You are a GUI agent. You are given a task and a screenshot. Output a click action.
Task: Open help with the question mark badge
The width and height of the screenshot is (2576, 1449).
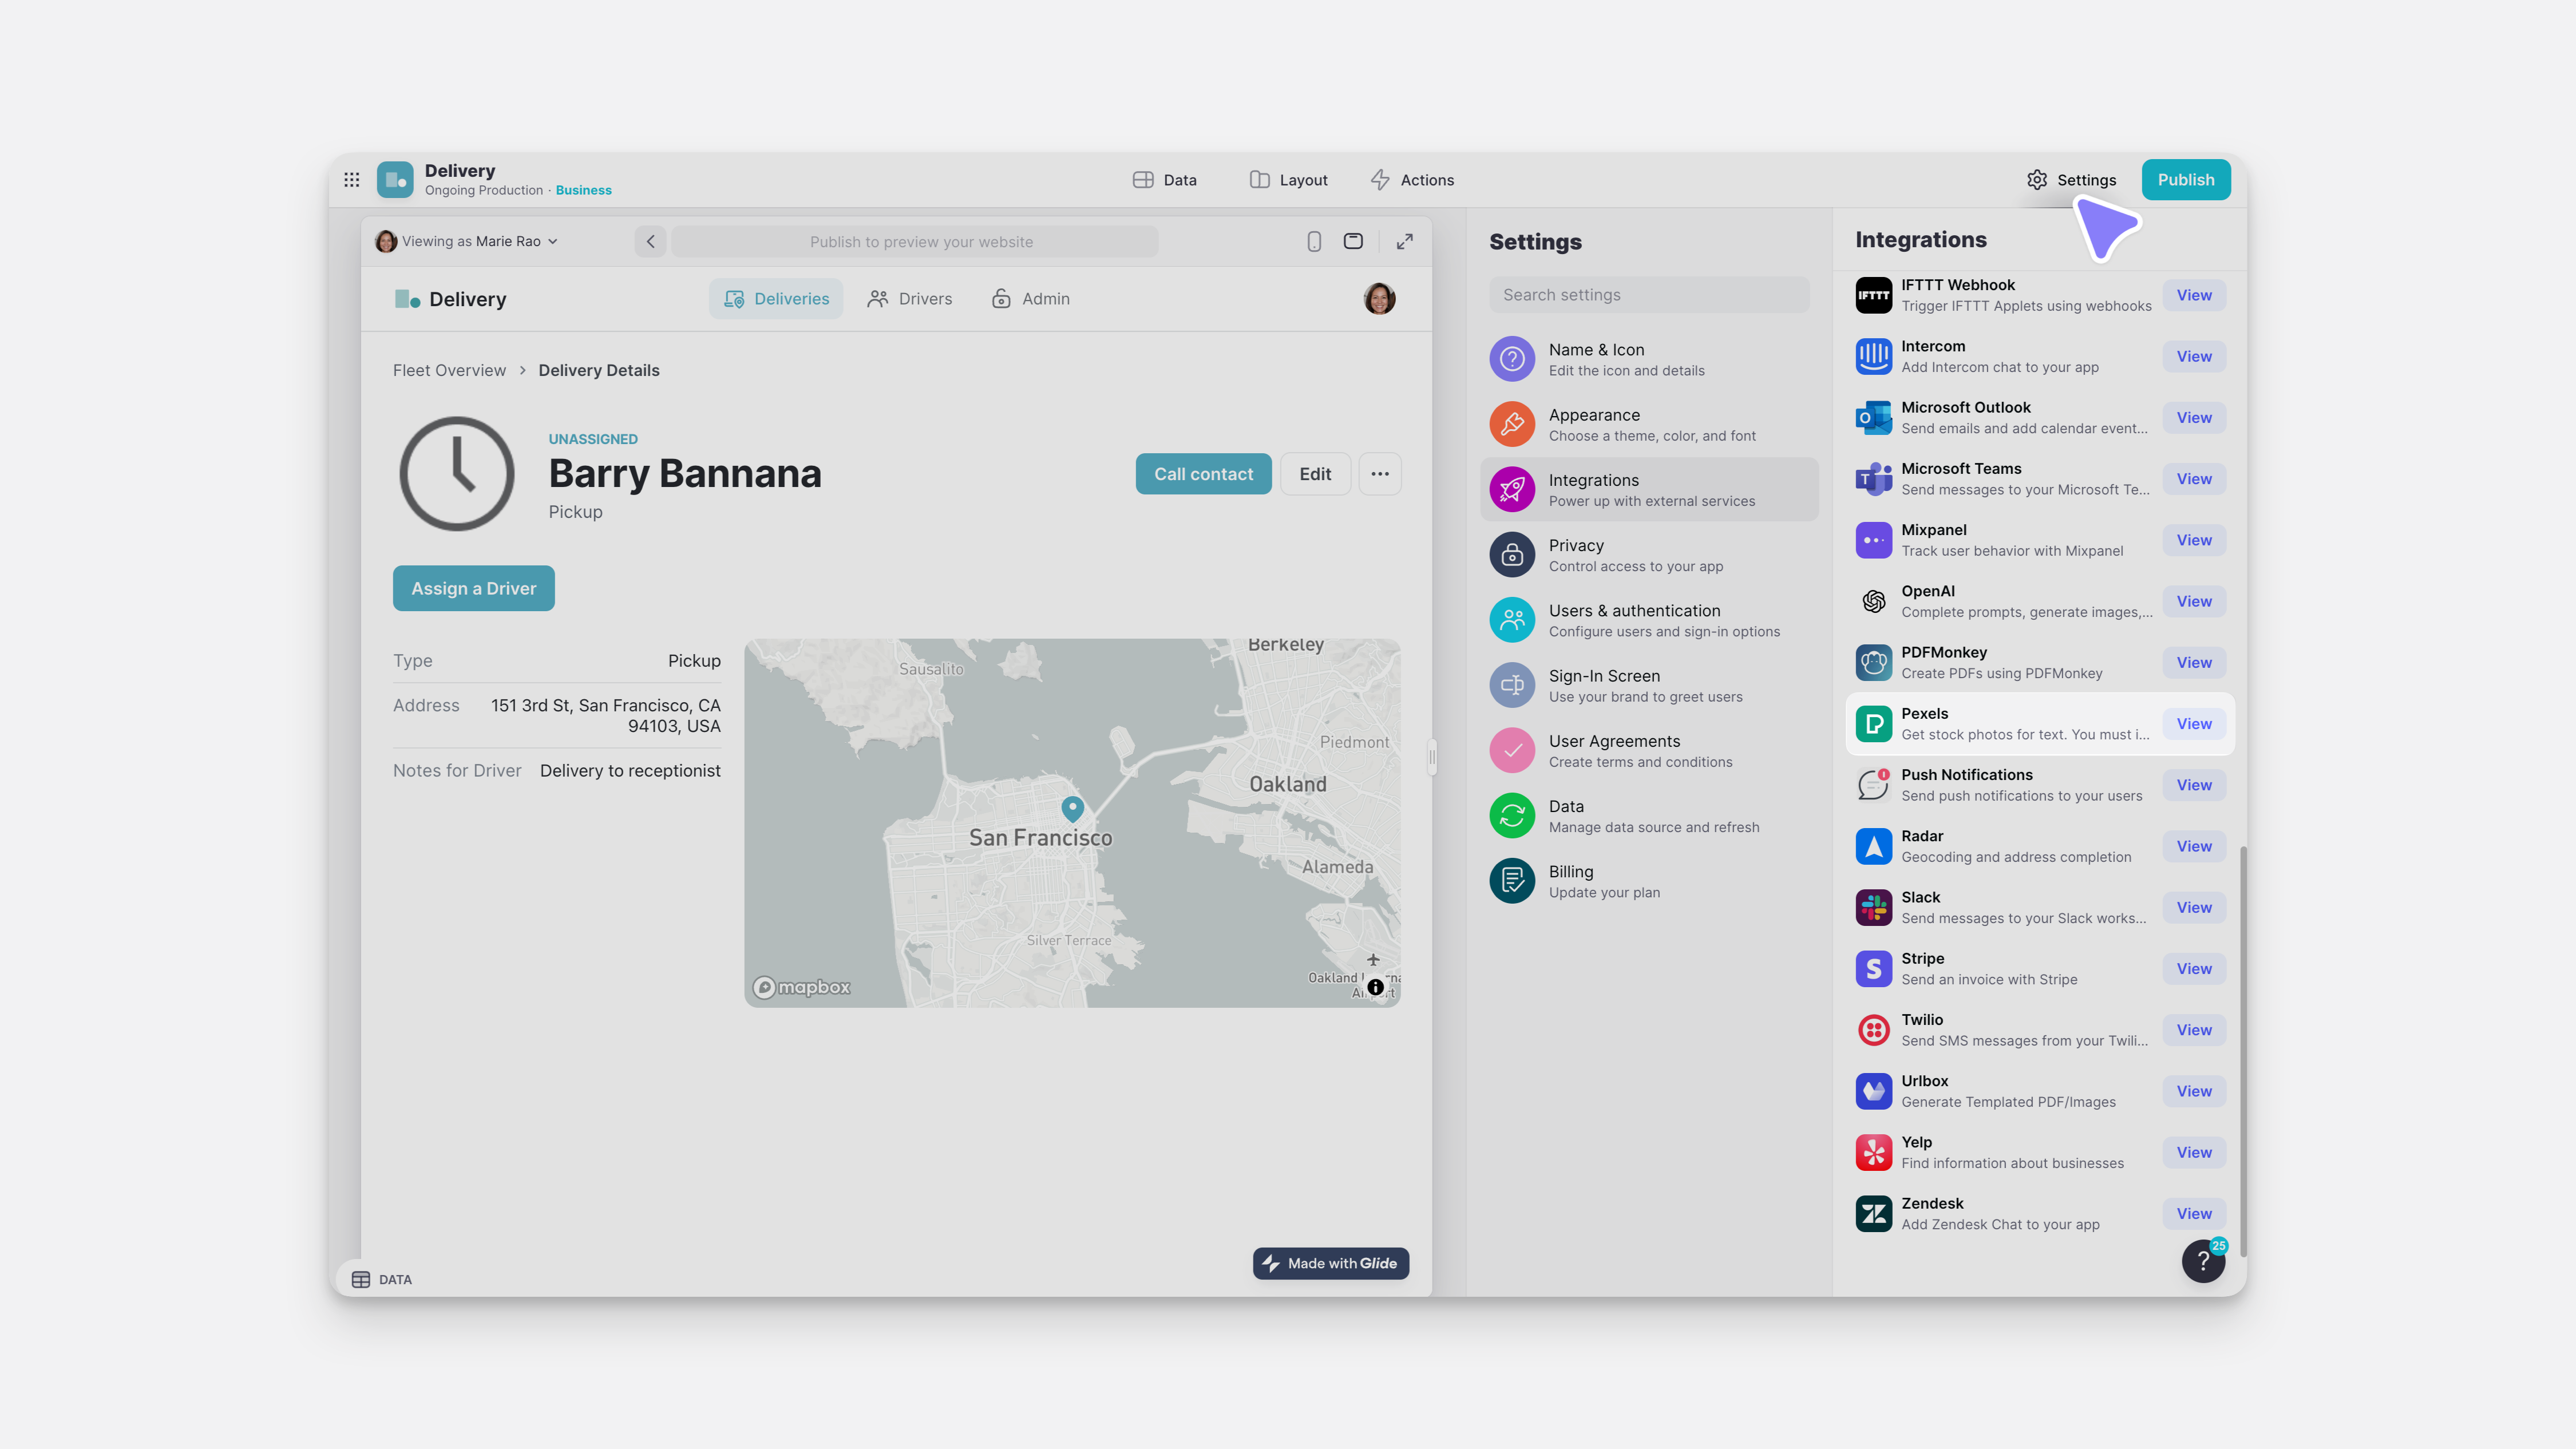[x=2203, y=1261]
